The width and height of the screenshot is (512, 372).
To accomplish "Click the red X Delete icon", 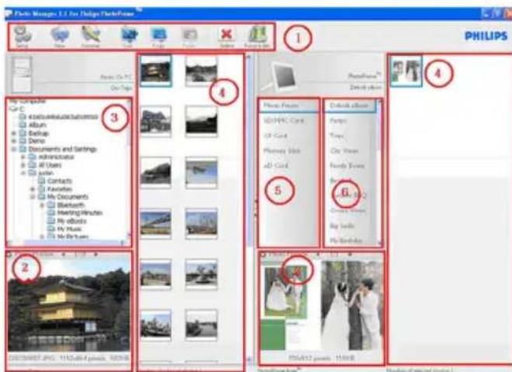I will 226,36.
